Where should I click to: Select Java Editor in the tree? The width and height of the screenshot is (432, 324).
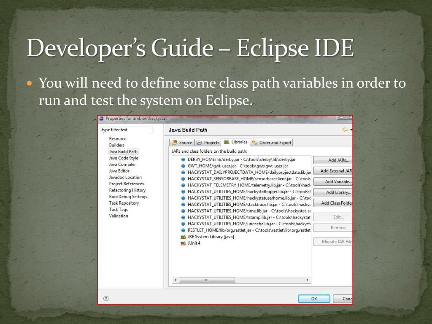click(x=119, y=171)
